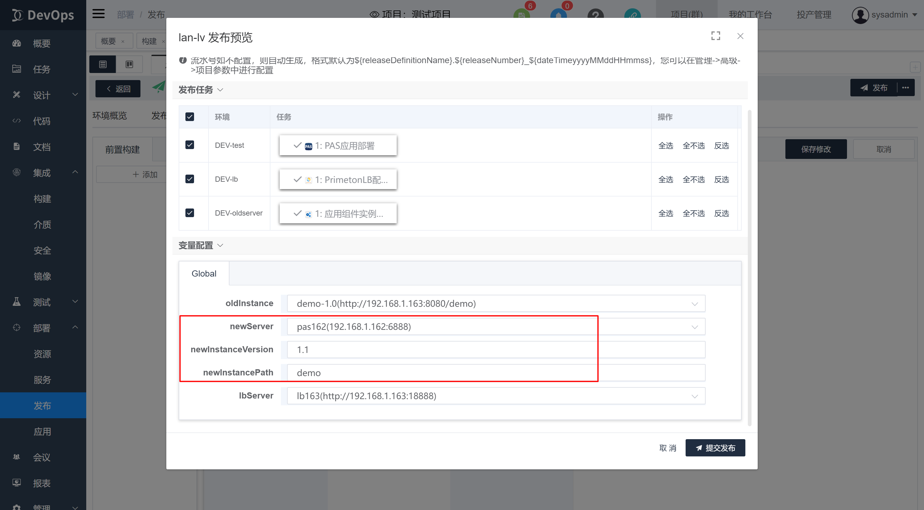
Task: Select the list view icon button
Action: click(103, 64)
